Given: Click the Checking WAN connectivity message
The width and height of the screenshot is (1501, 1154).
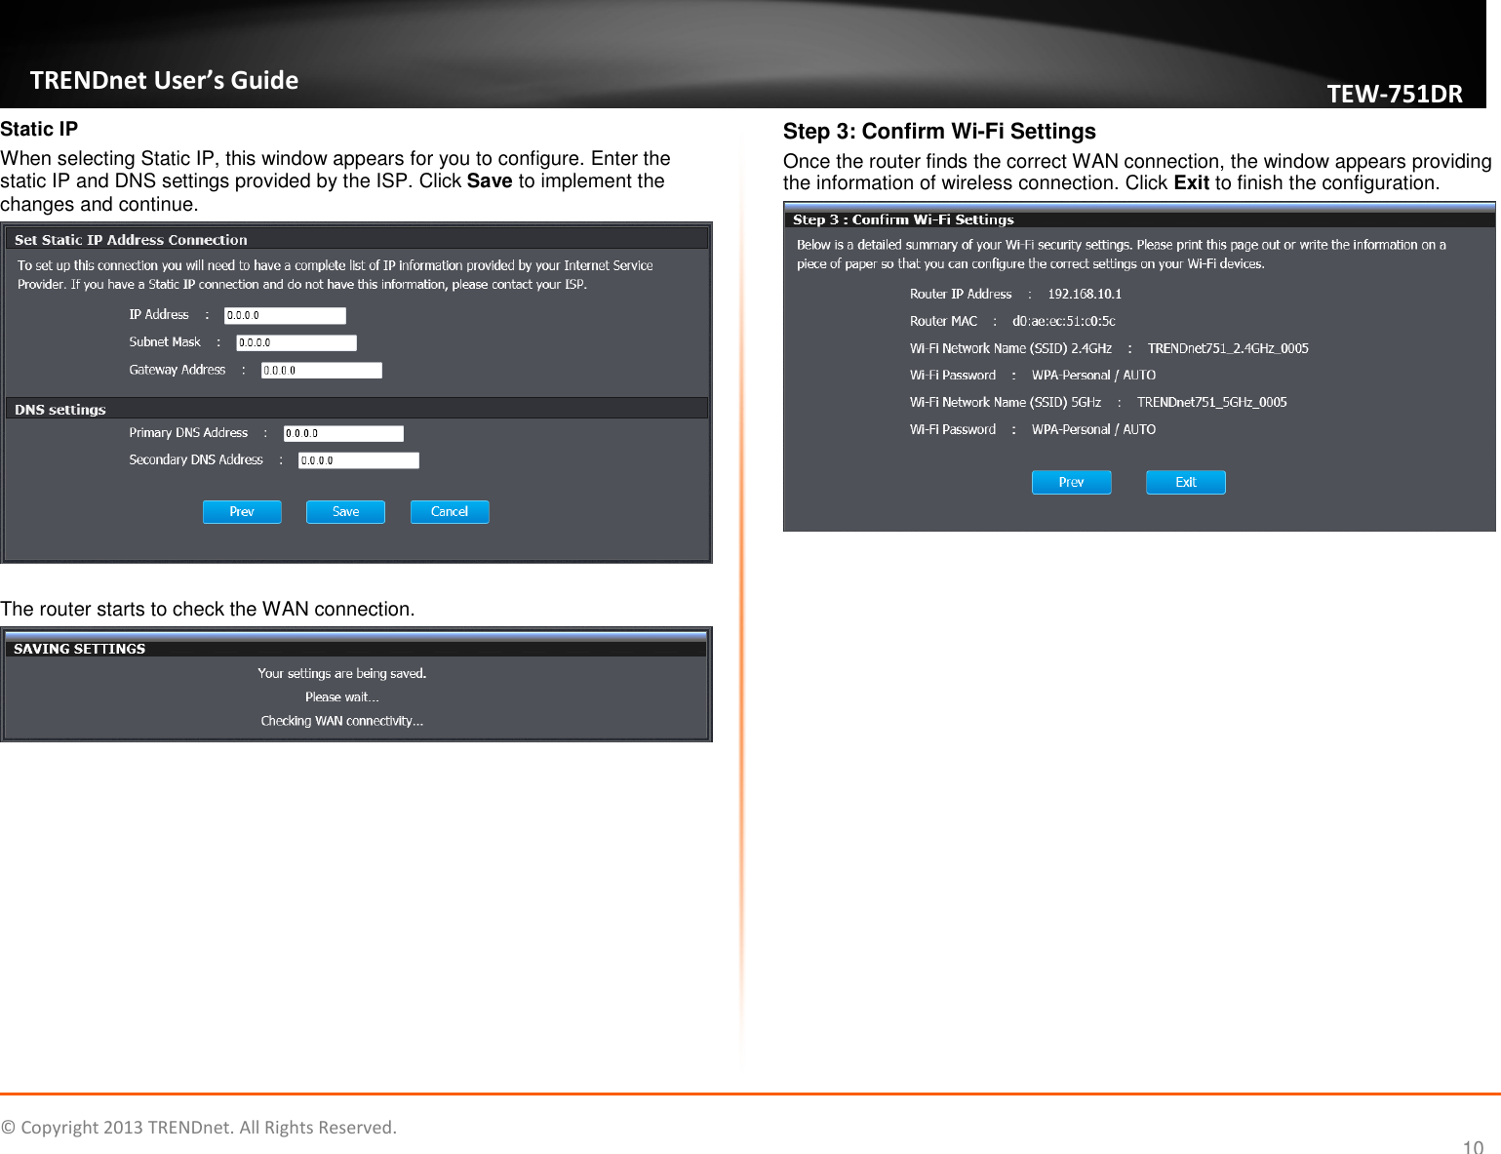Looking at the screenshot, I should (341, 721).
